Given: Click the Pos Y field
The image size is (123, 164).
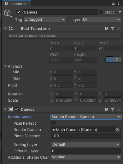Looking at the screenshot, I should pyautogui.click(x=85, y=48).
